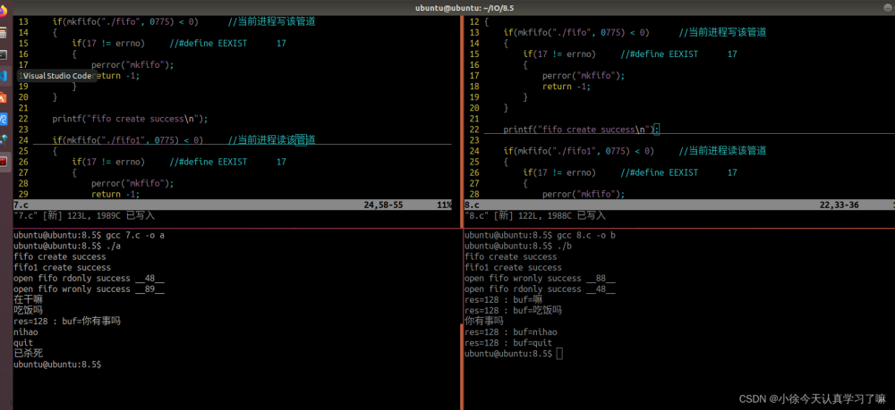Click 'res=128 : buf=嘛' output line
This screenshot has width=895, height=410.
pyautogui.click(x=503, y=299)
